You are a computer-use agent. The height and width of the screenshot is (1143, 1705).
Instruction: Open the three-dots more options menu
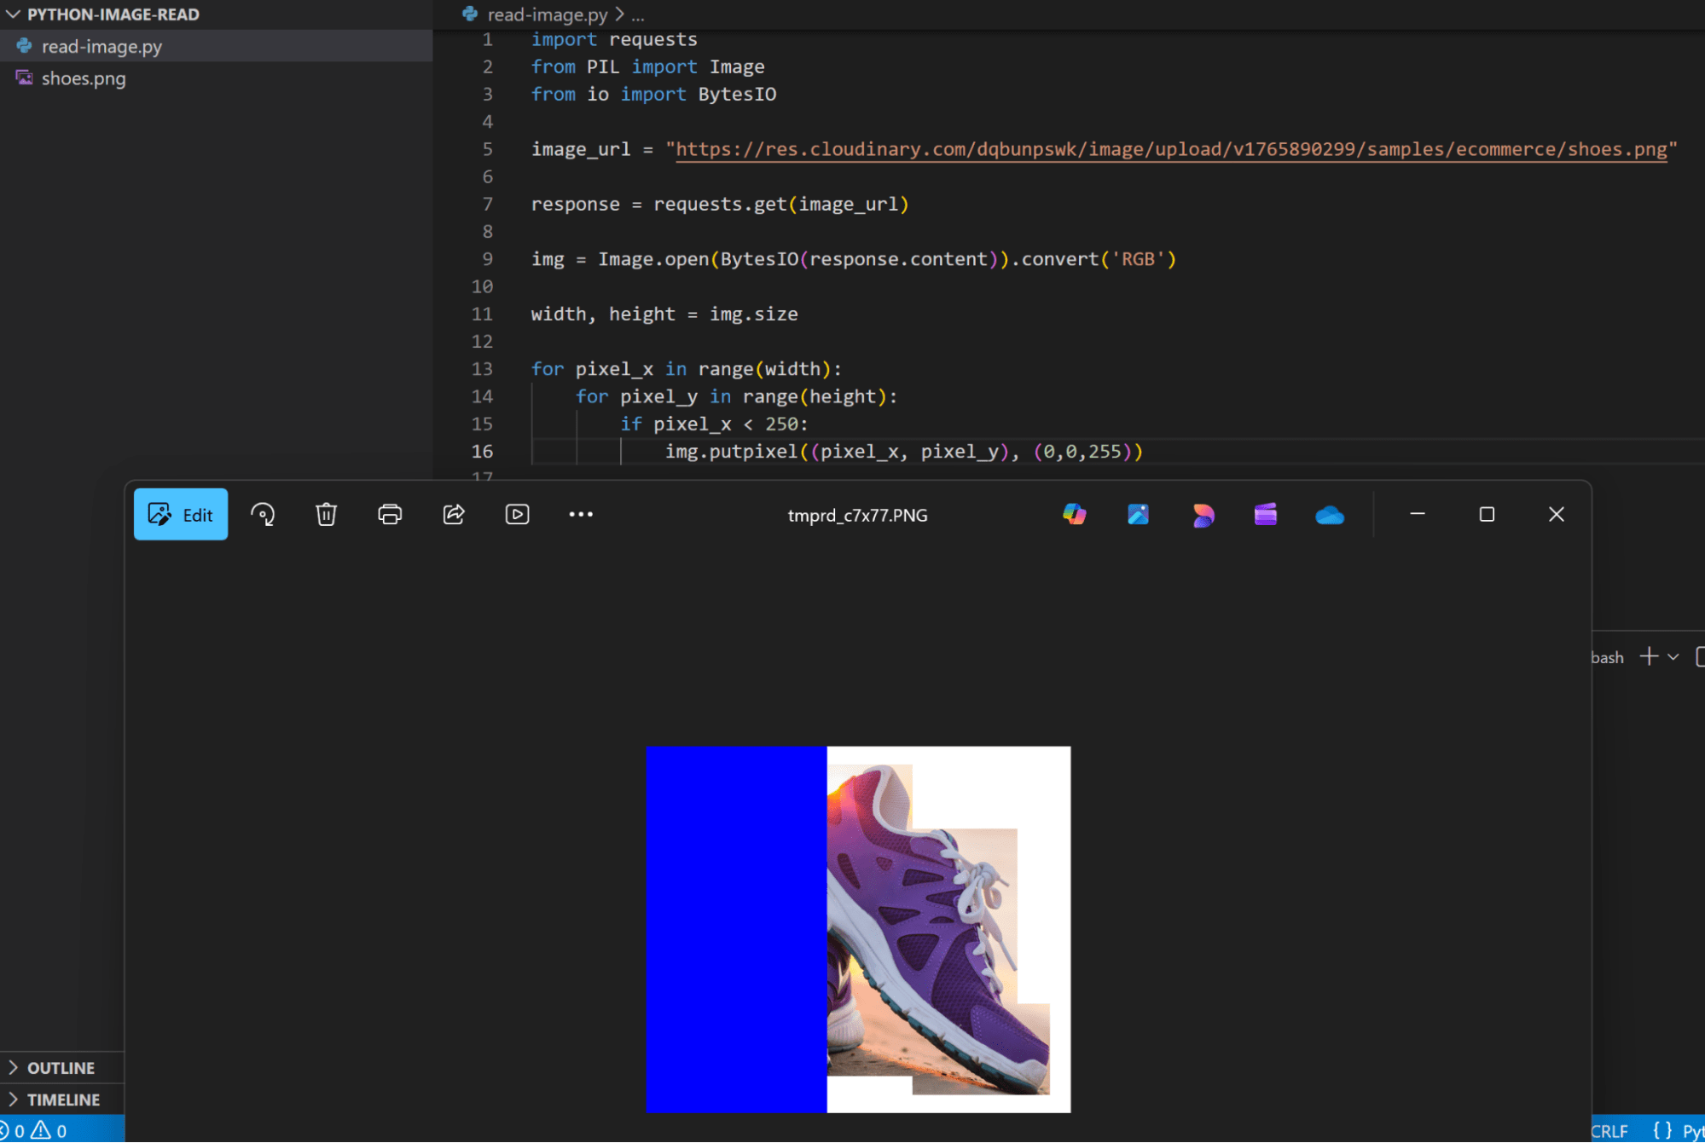581,515
